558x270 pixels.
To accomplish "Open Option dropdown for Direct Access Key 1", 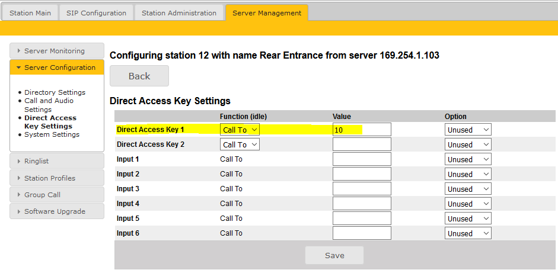I will (467, 130).
